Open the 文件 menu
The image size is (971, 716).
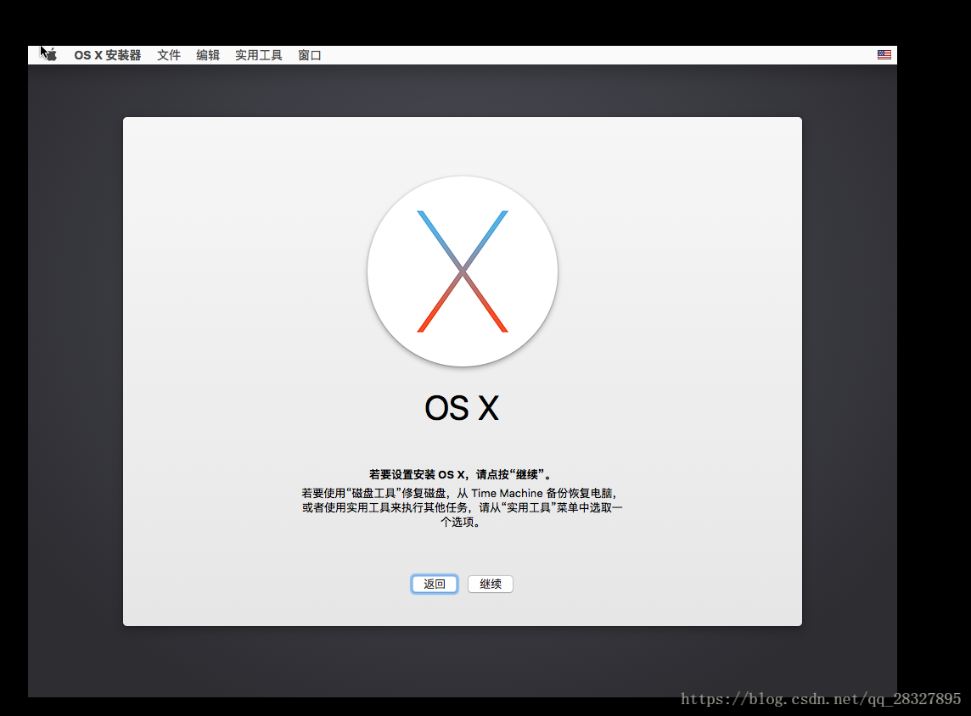point(168,55)
